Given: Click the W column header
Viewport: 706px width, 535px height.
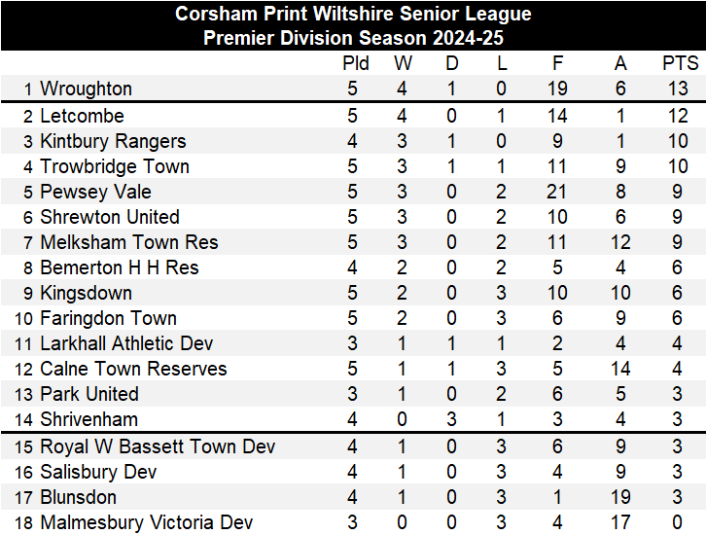Looking at the screenshot, I should point(403,63).
